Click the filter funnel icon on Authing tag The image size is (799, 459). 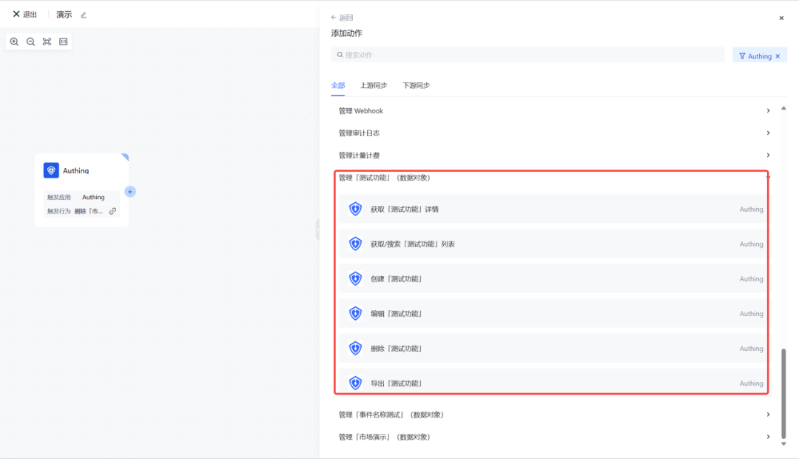742,56
